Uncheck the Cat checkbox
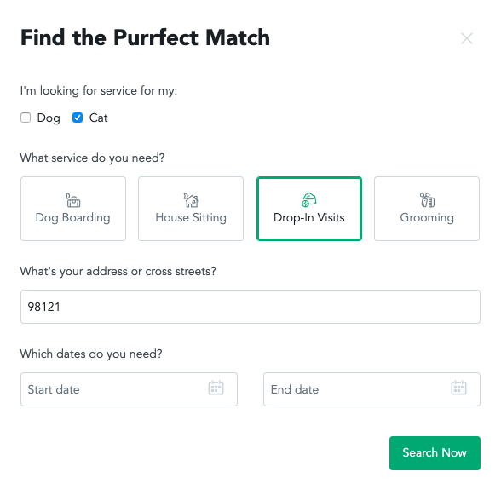Viewport: 501px width, 489px height. tap(78, 118)
